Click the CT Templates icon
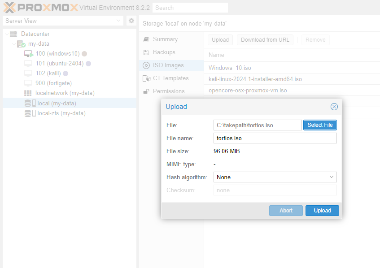380x268 pixels. pyautogui.click(x=147, y=78)
